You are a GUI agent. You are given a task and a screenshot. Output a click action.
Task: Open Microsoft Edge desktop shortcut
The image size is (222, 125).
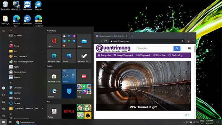point(16,21)
